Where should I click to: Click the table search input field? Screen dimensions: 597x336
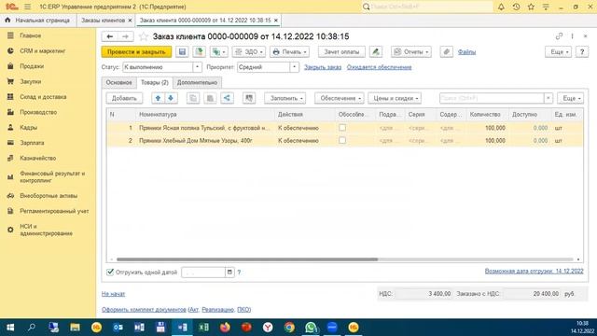click(x=492, y=98)
